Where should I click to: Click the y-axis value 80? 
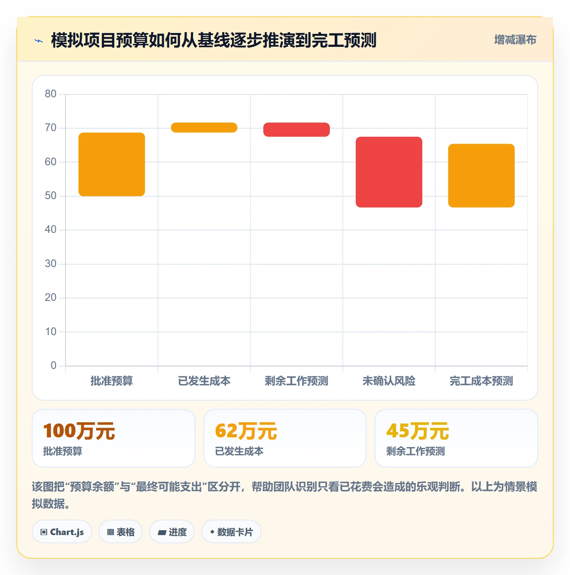[50, 94]
